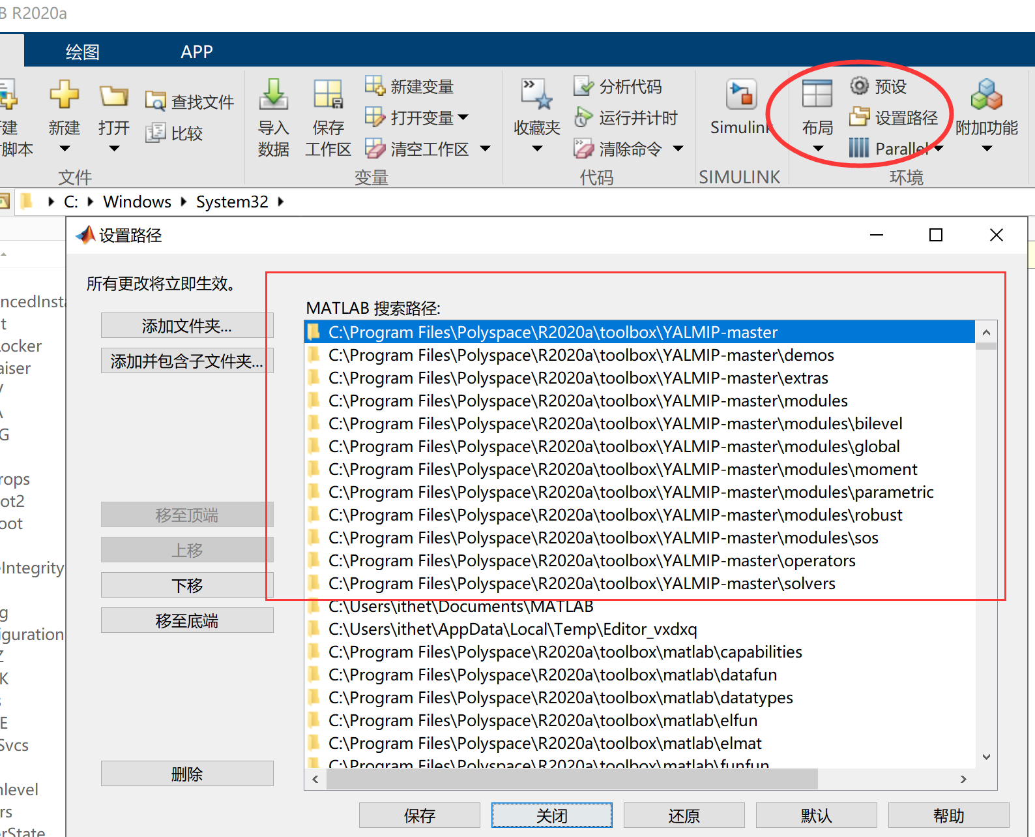Screen dimensions: 1035x837
Task: Select YALMIP-master\modules\bilevel path entry
Action: click(x=639, y=423)
